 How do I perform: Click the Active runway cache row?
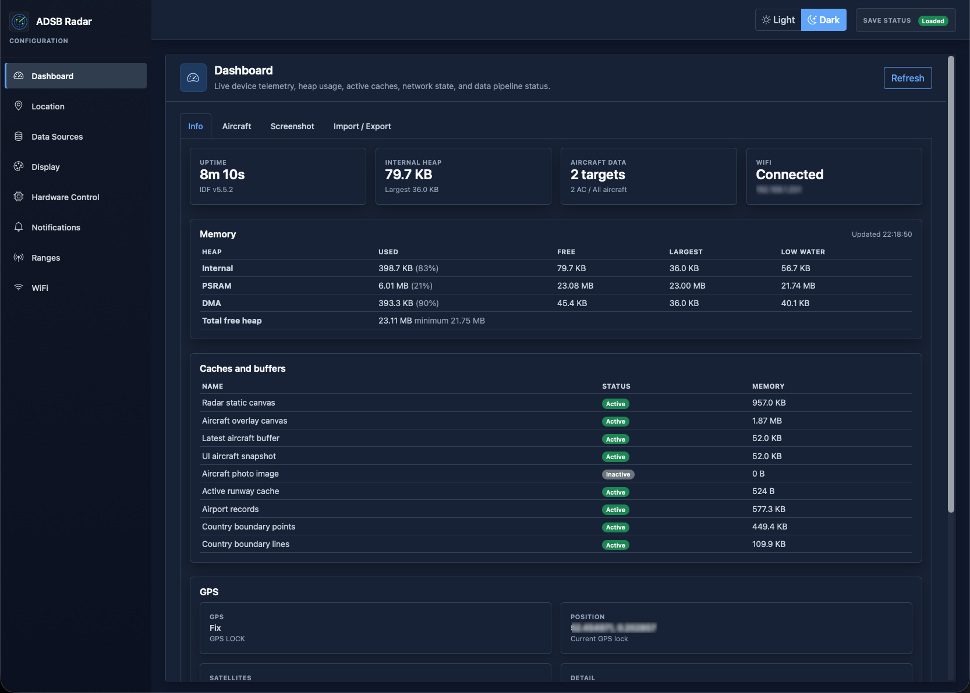tap(556, 491)
